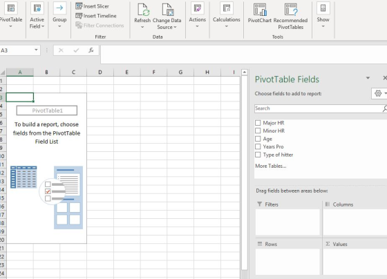
Task: Check the Type of hitter field
Action: click(258, 155)
